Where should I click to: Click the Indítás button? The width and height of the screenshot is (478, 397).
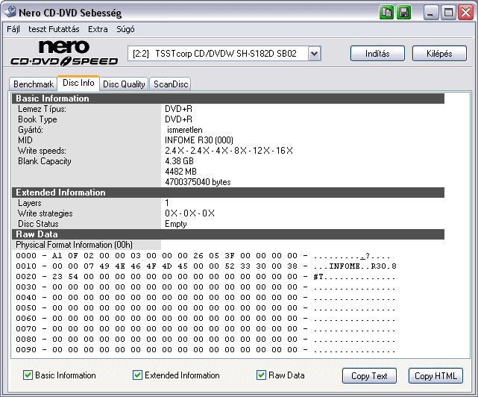coord(377,54)
